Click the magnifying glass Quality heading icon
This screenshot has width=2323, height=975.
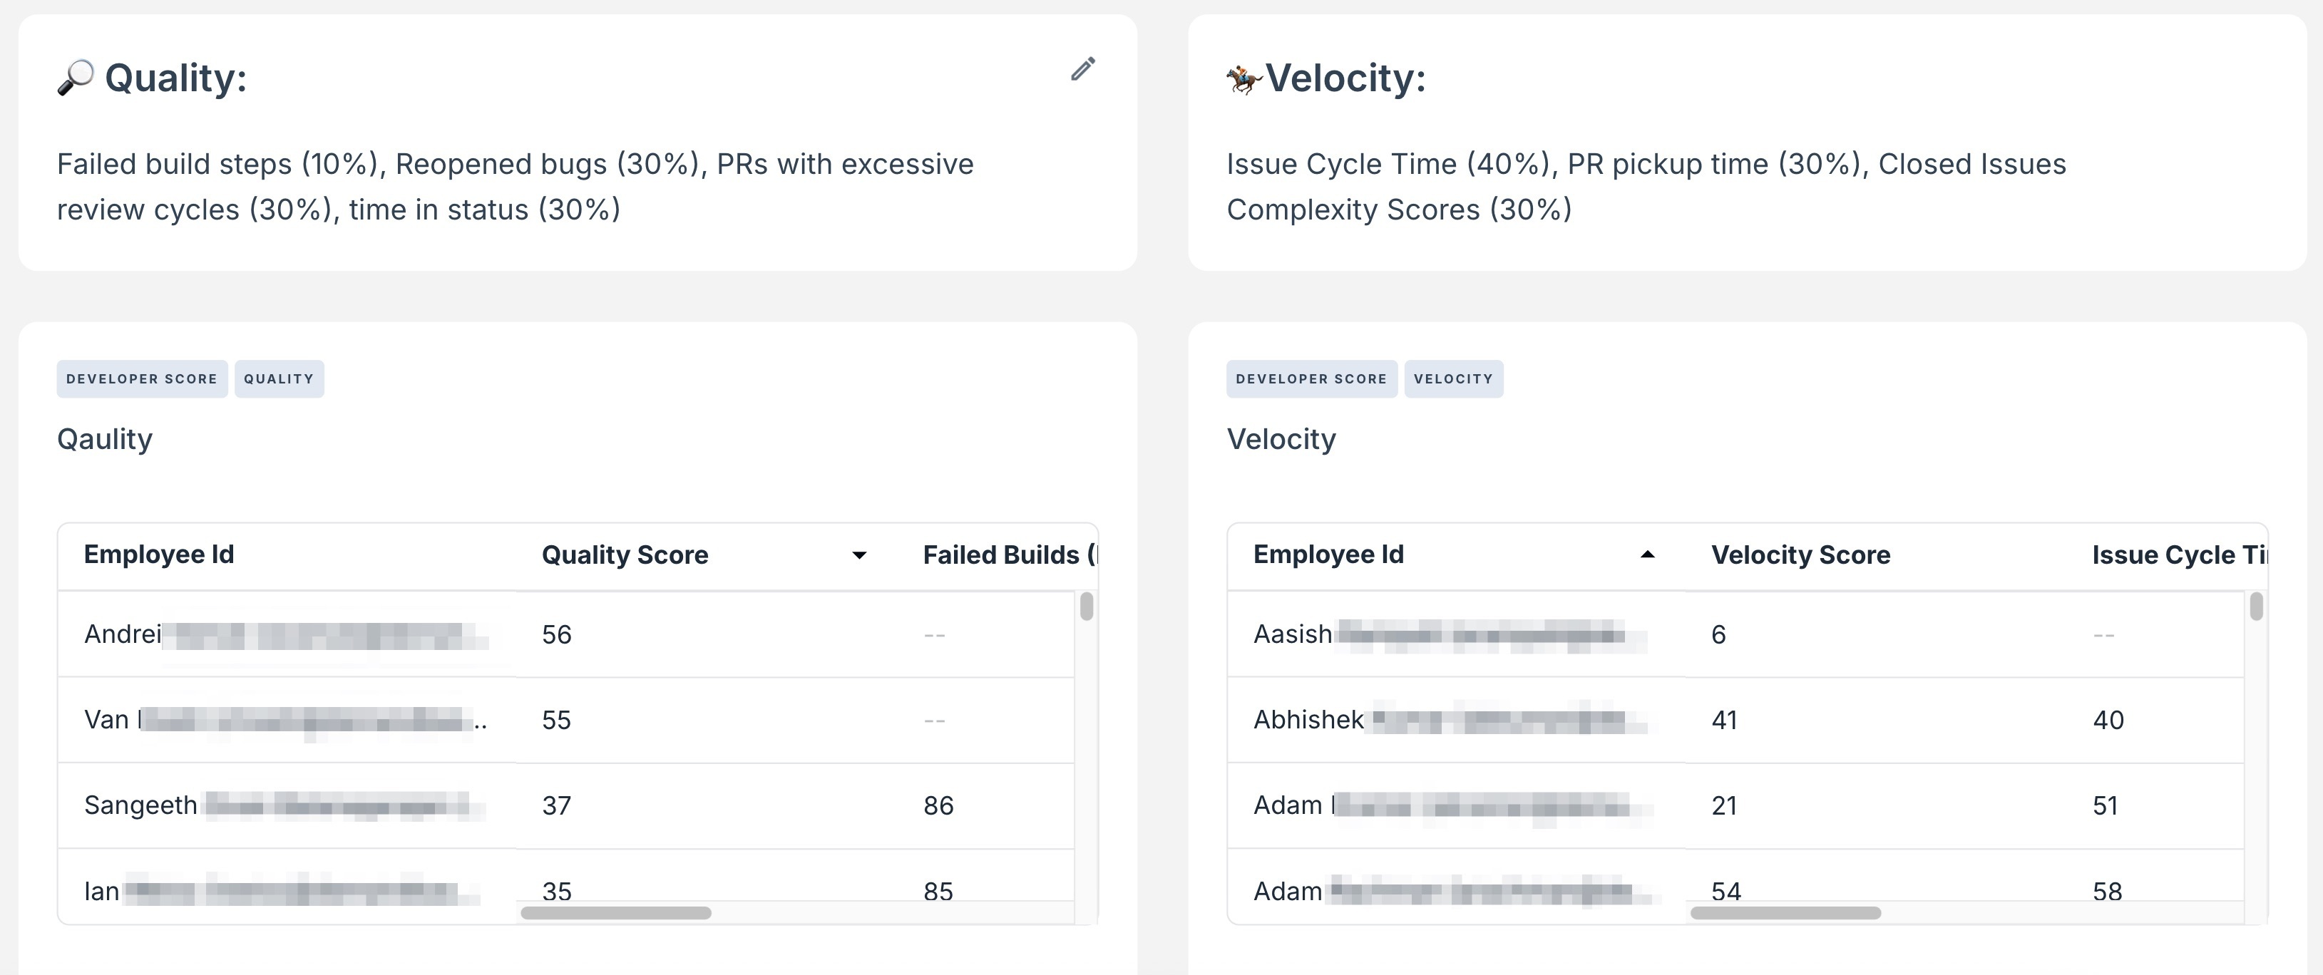click(75, 78)
